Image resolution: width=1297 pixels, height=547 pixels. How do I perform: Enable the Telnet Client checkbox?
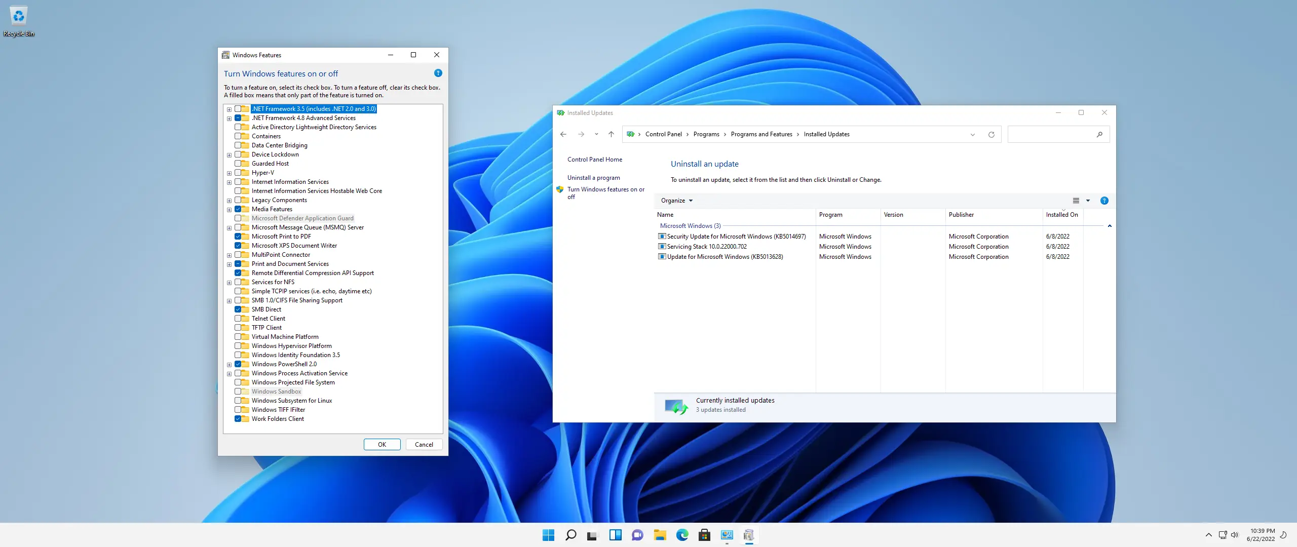(238, 319)
